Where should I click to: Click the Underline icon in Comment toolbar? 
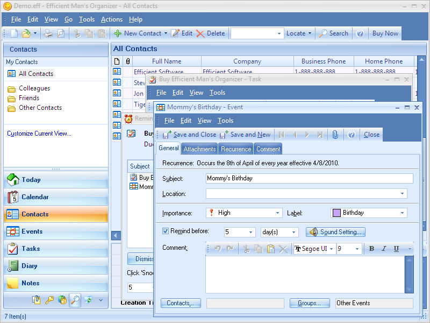tap(396, 249)
